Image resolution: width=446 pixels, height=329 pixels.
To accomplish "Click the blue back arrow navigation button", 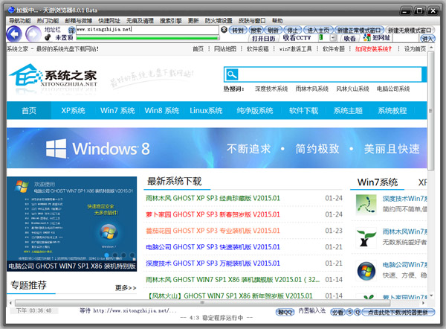I will pyautogui.click(x=13, y=33).
